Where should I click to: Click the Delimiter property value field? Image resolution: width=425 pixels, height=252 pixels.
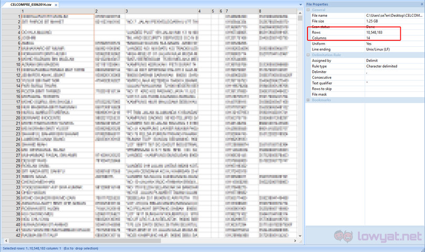tap(394, 72)
